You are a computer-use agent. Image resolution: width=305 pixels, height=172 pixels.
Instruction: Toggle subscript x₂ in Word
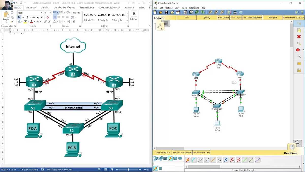38,17
